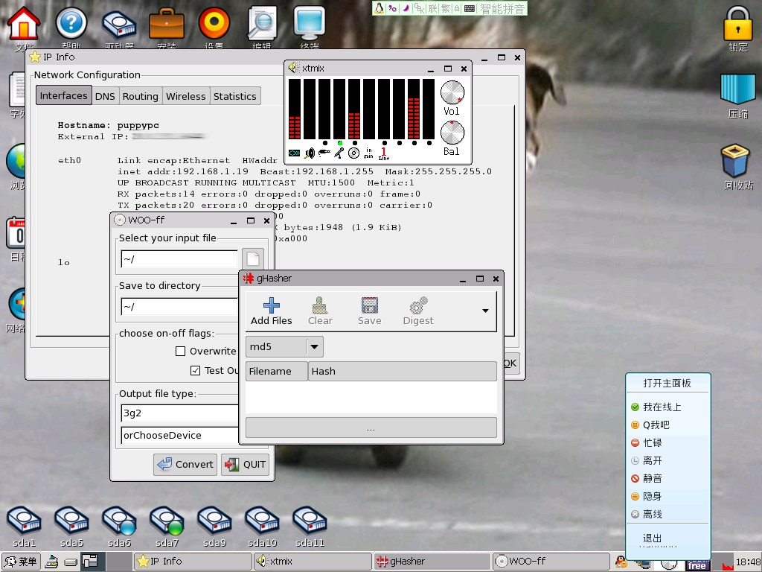
Task: Open the 3g2 output file type box
Action: pos(179,413)
